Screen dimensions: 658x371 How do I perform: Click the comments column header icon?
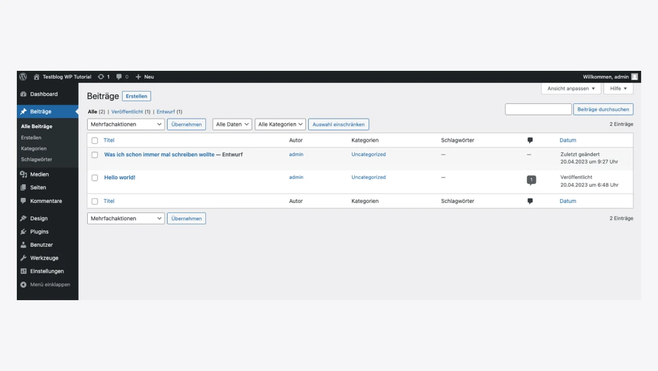(530, 140)
